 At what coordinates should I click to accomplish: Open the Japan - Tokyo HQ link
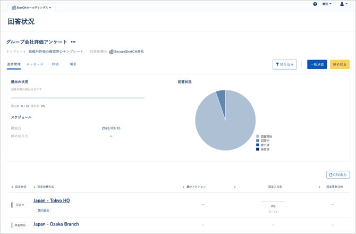(x=52, y=200)
